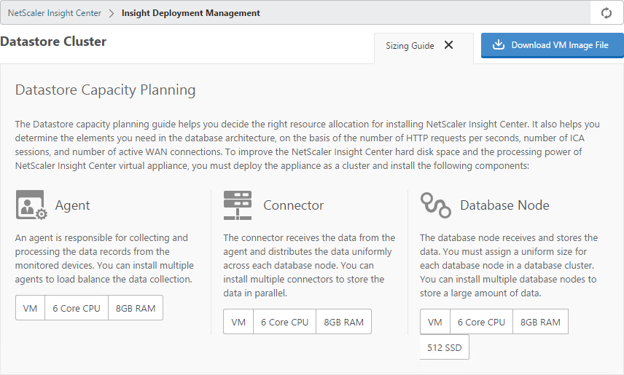Select the Database Node heading
This screenshot has height=375, width=624.
coord(504,205)
